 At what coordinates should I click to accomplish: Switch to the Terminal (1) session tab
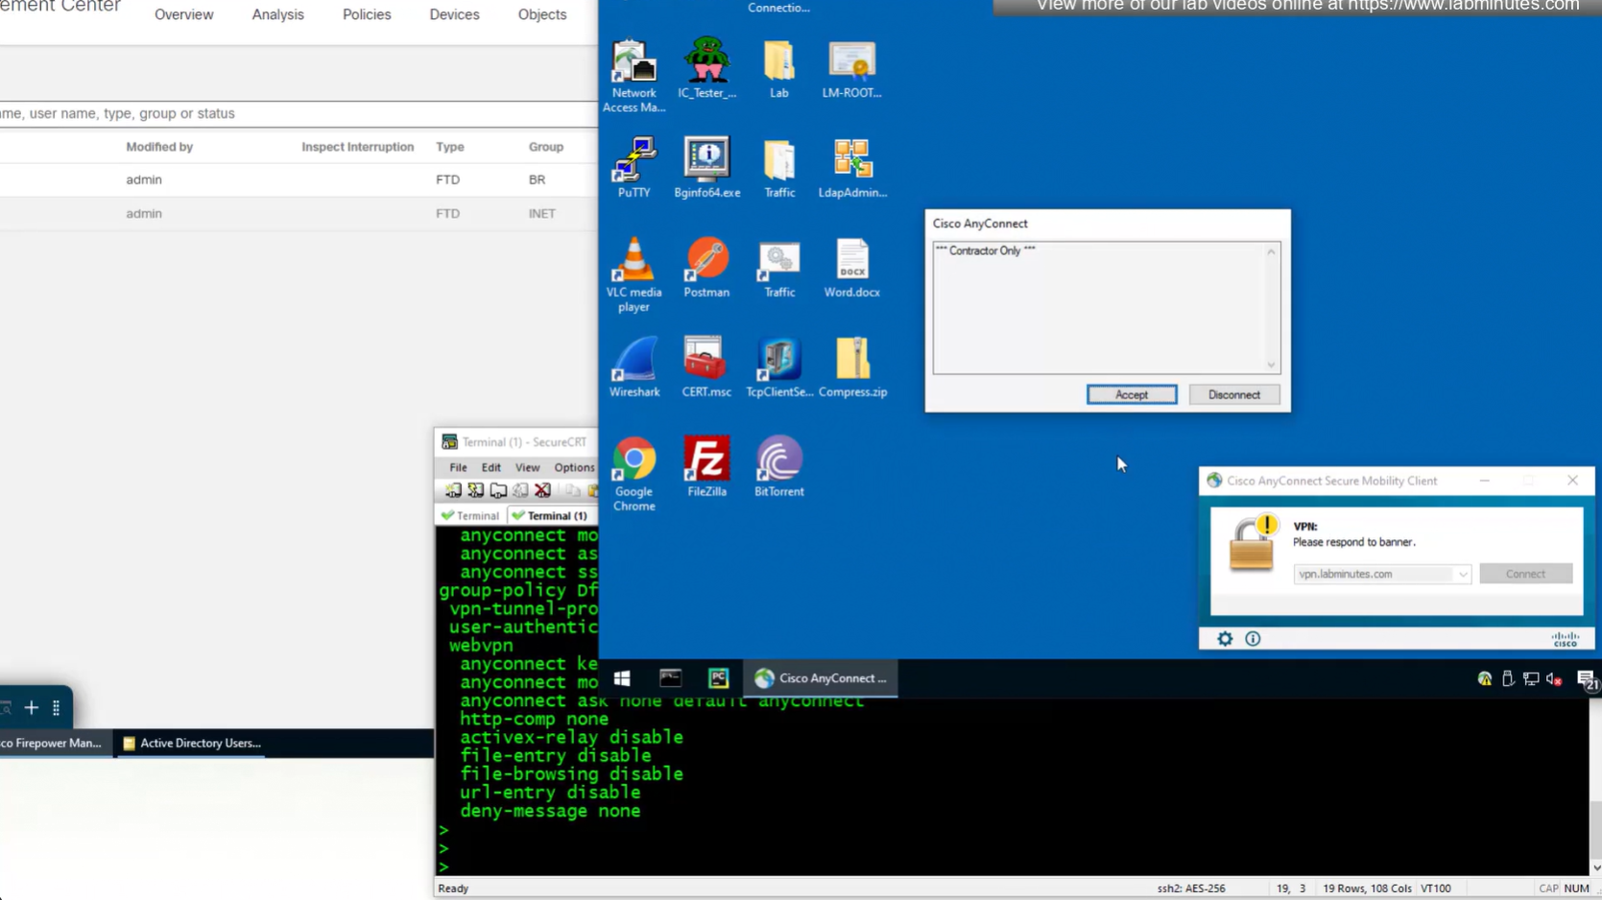tap(555, 515)
